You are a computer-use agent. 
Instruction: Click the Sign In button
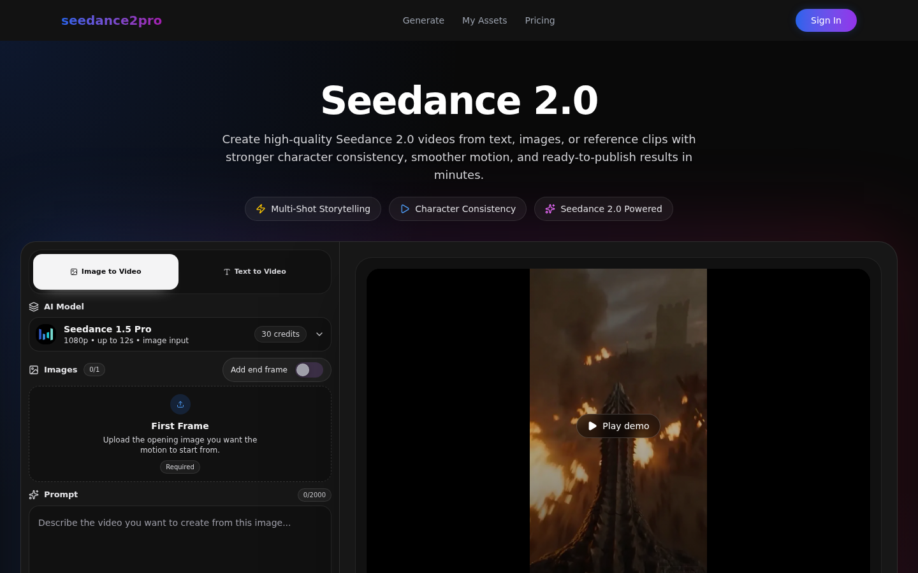pos(826,20)
